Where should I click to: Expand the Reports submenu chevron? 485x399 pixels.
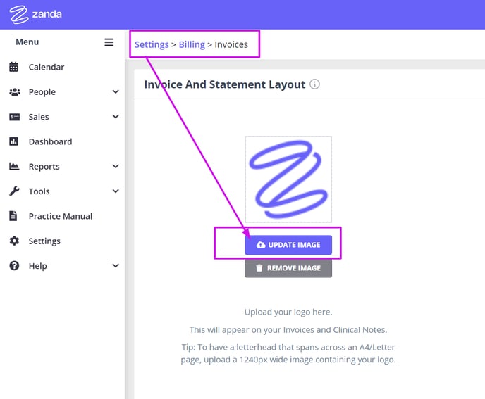tap(116, 166)
